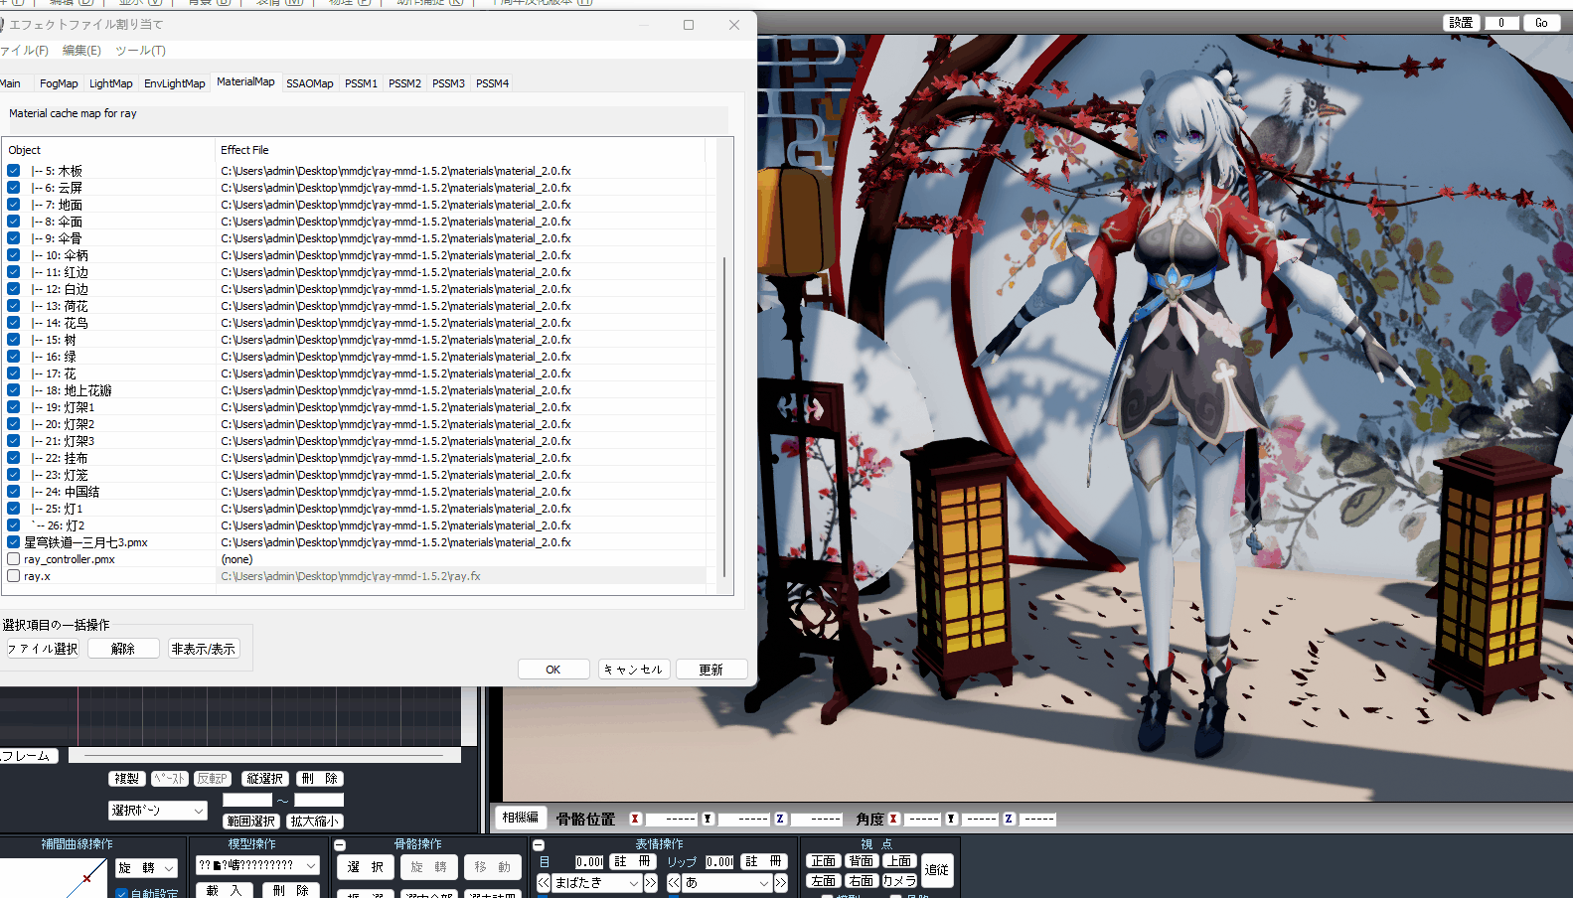Switch to the FogMap tab
Image resolution: width=1573 pixels, height=898 pixels.
59,83
